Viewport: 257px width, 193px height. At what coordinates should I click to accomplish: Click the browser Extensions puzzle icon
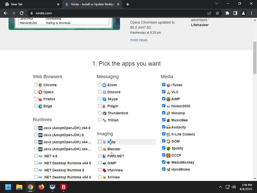click(x=227, y=13)
